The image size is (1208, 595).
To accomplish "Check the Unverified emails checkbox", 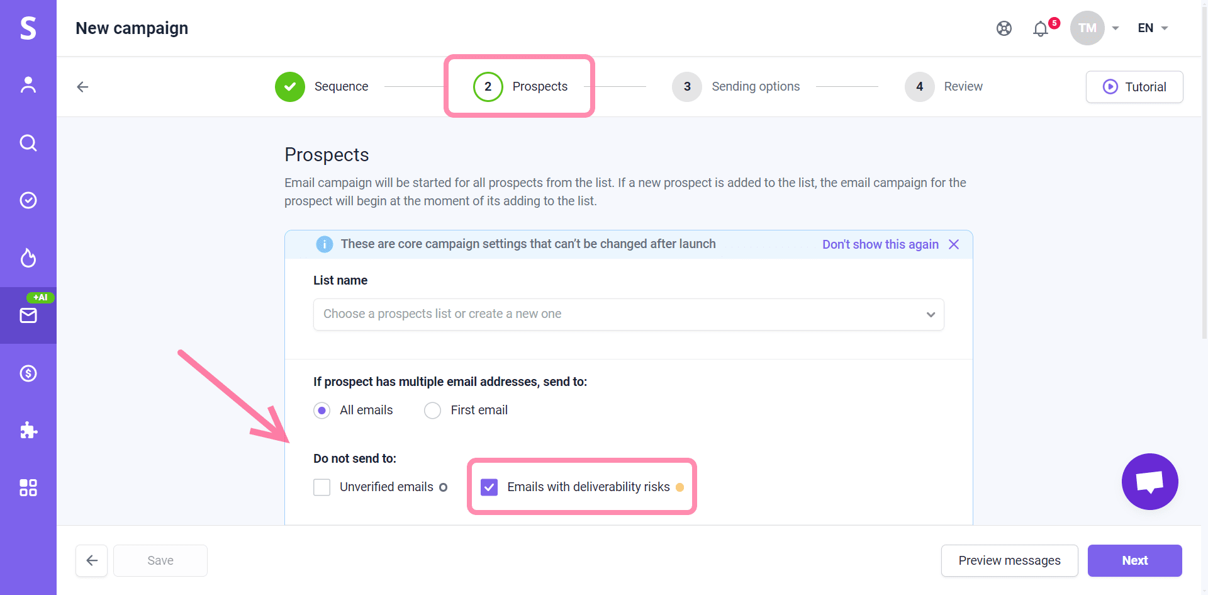I will (x=322, y=487).
